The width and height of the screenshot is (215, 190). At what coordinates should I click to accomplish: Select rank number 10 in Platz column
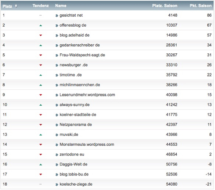pos(5,105)
